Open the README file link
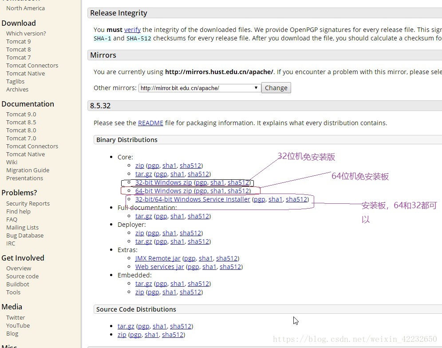Screen dimensions: 442x348 pos(150,123)
